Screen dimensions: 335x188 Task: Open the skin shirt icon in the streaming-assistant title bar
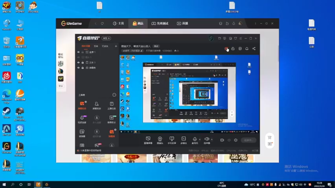(x=235, y=38)
